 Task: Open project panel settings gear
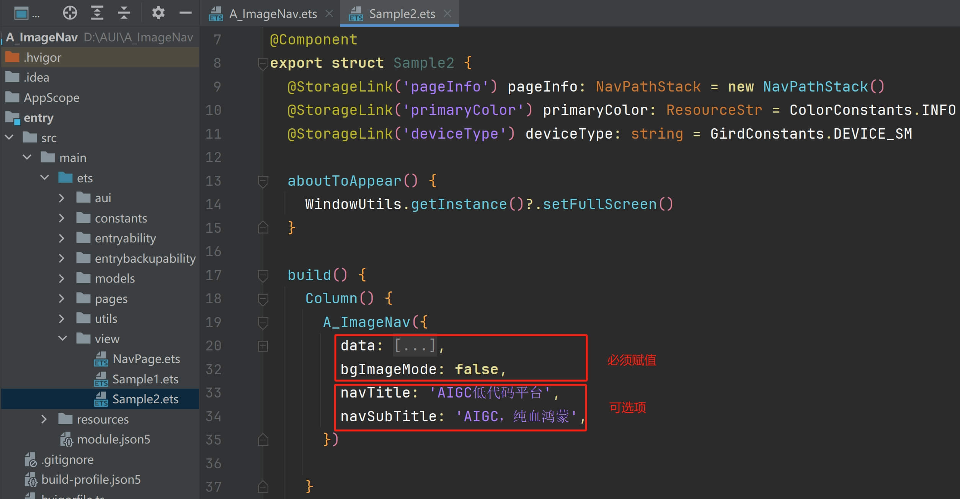(158, 13)
